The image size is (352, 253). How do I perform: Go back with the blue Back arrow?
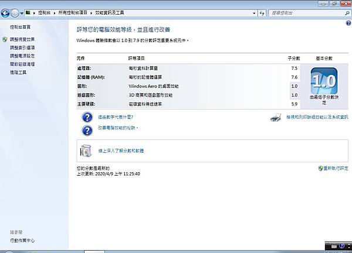(5, 13)
